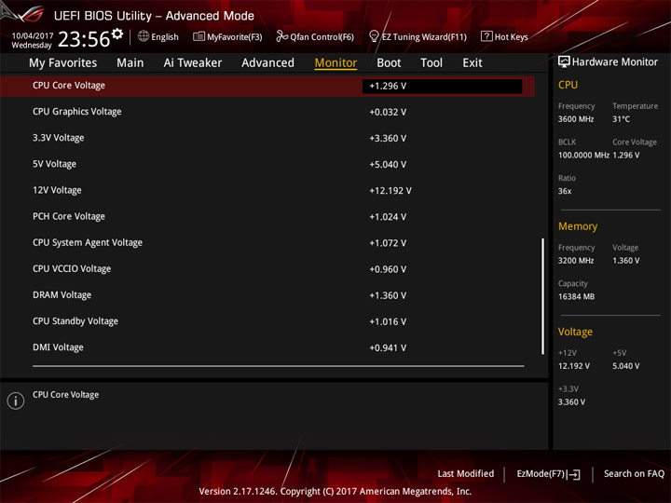Click the +1.016 V value
The height and width of the screenshot is (503, 671).
[388, 321]
